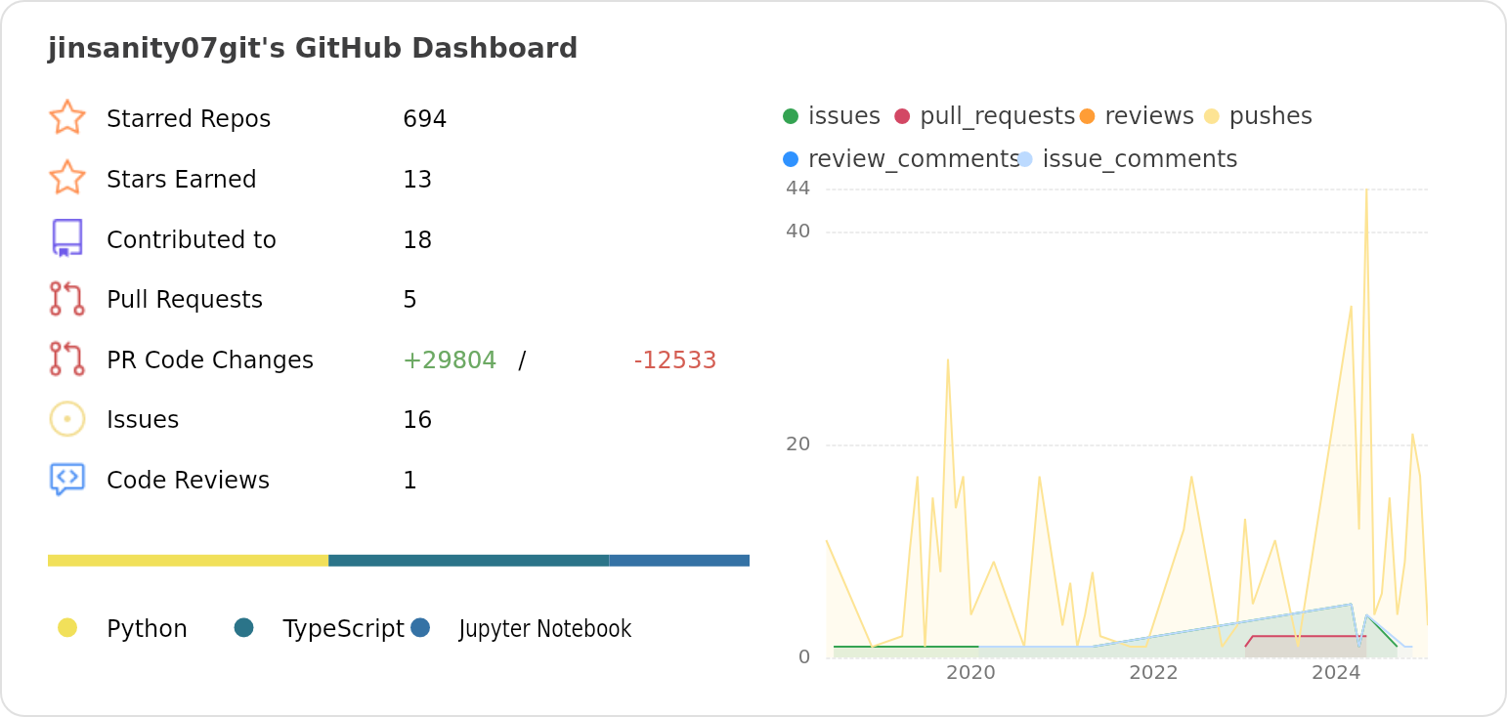Click the Code Reviews value 1

[410, 481]
